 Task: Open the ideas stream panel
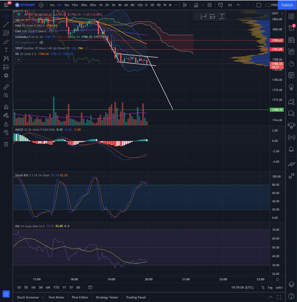291,125
